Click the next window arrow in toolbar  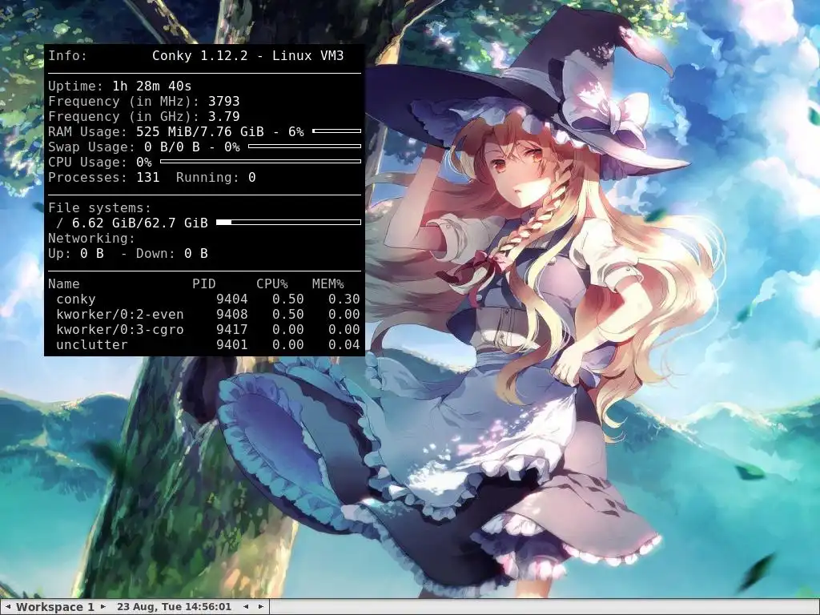260,607
